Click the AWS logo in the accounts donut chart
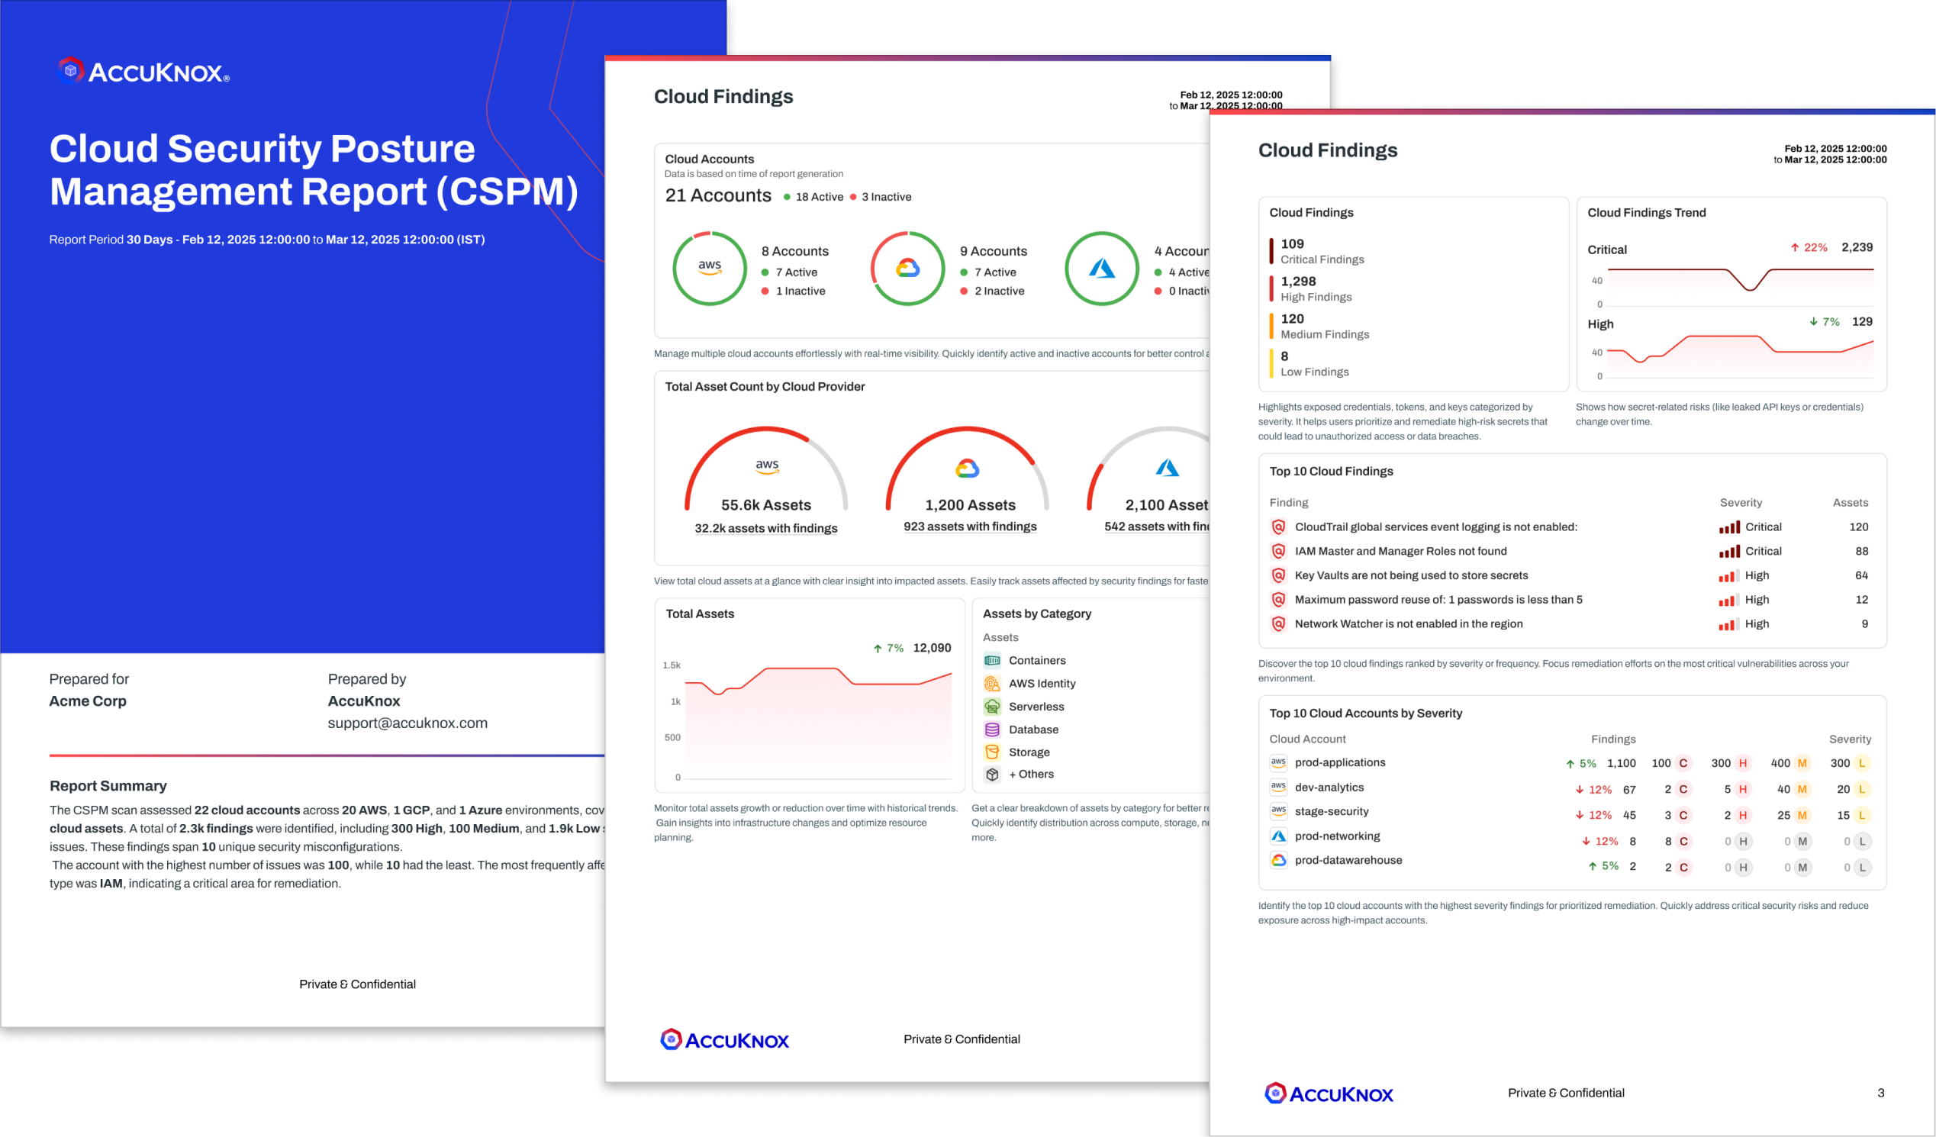 (x=709, y=269)
